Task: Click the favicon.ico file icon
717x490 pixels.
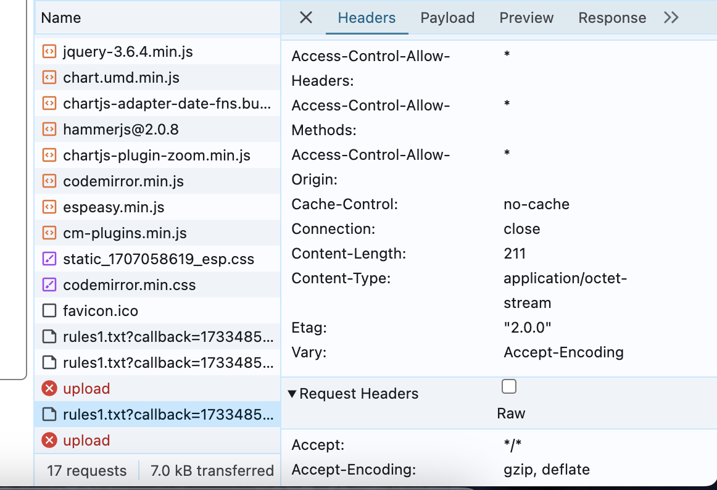Action: click(x=49, y=311)
